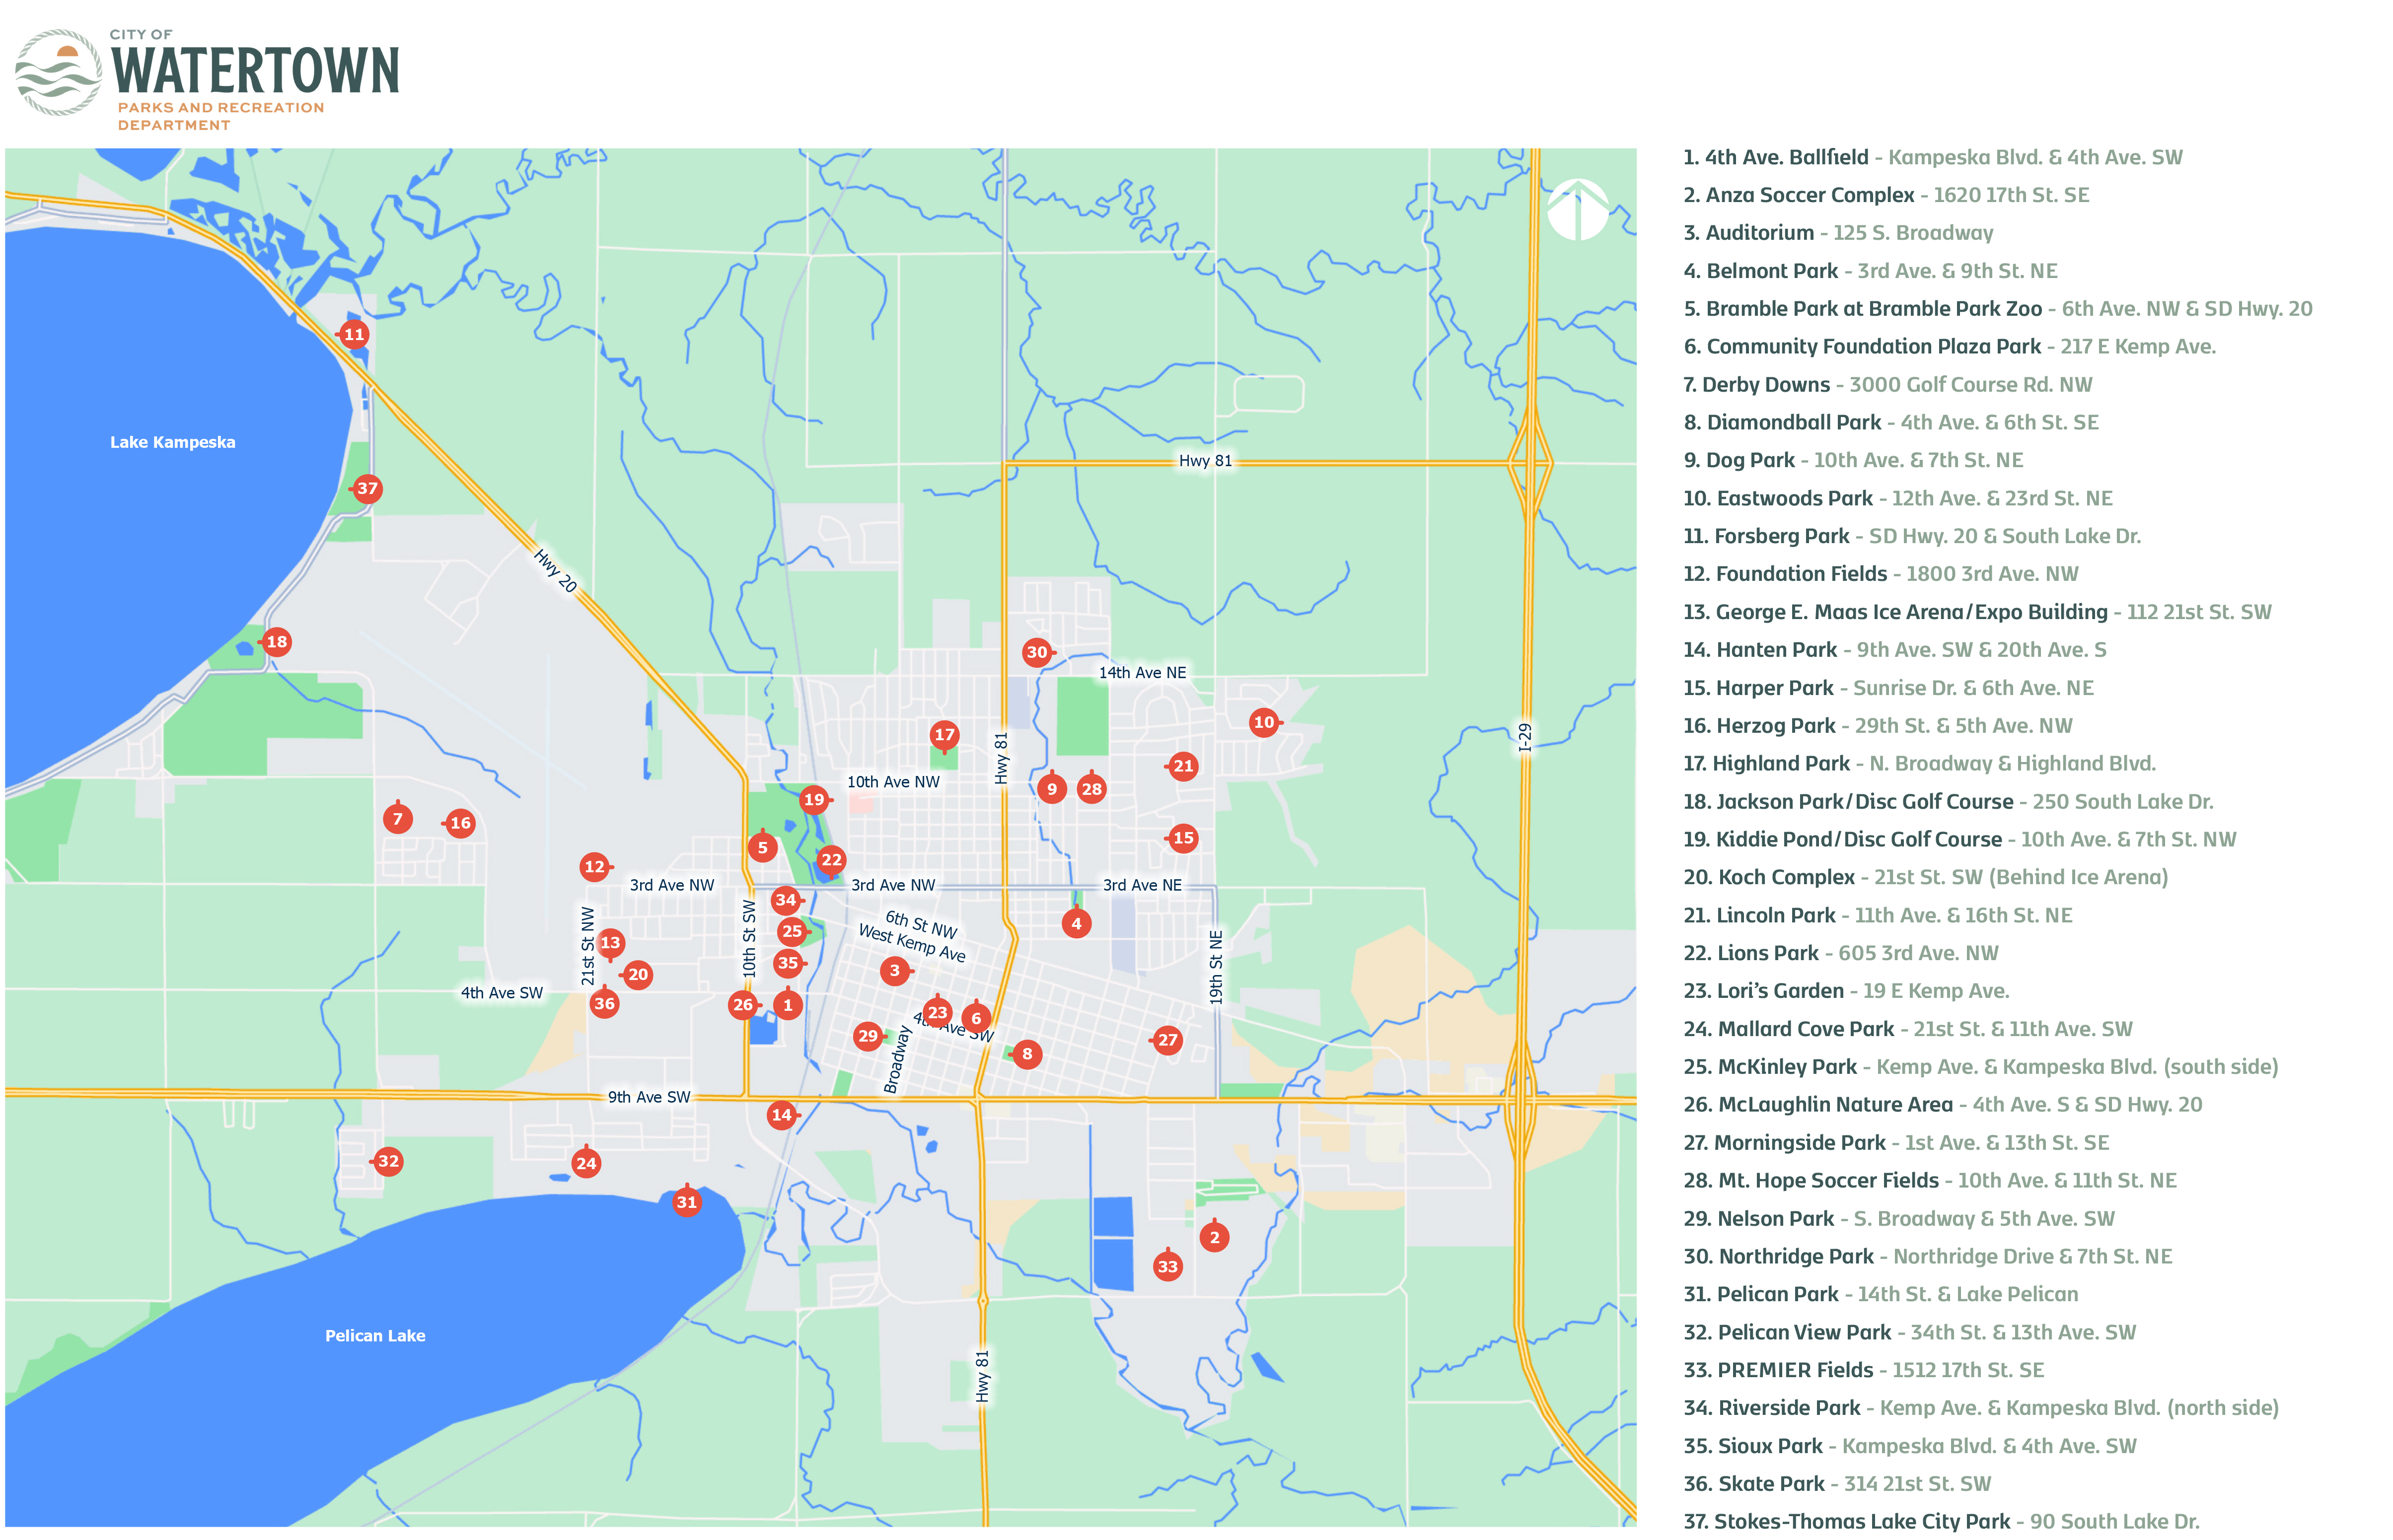Click the Lake Kampeska label
This screenshot has height=1540, width=2393.
(x=173, y=442)
